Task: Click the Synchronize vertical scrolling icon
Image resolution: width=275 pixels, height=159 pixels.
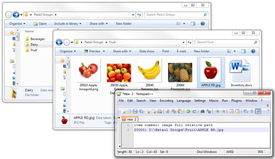Action: point(231,111)
